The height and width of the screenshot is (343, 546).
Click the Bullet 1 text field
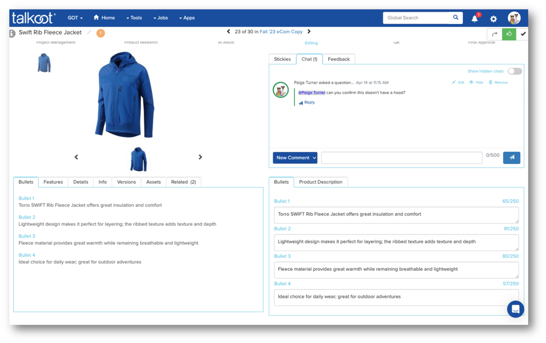tap(396, 215)
